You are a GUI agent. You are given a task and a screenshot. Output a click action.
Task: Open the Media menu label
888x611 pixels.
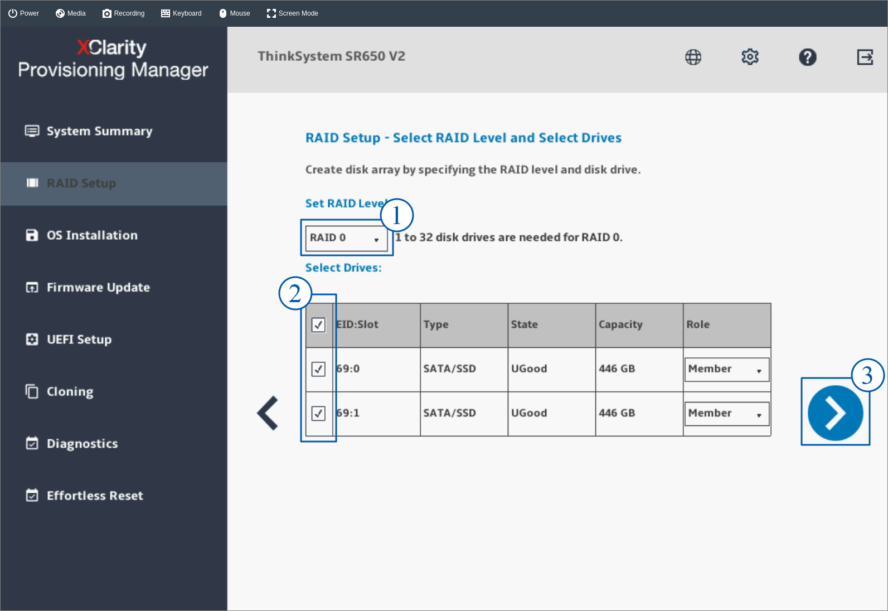coord(76,13)
